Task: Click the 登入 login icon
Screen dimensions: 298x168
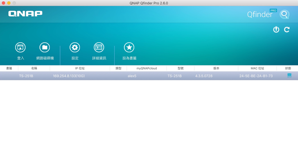Action: click(20, 48)
